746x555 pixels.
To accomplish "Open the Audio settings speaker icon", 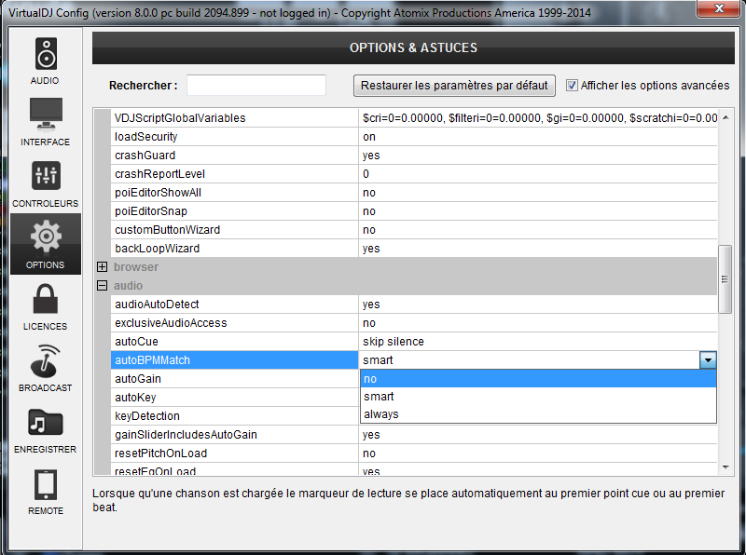I will pos(46,55).
